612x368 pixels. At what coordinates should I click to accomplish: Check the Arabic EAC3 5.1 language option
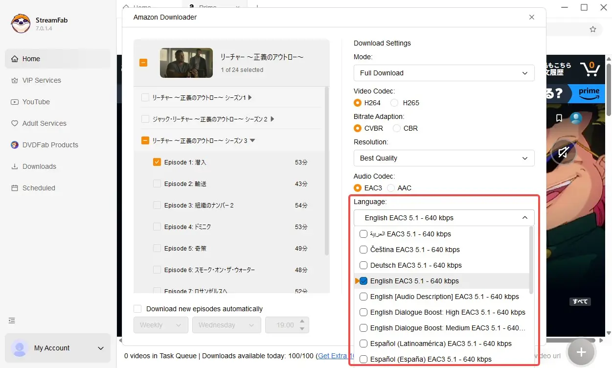(363, 234)
